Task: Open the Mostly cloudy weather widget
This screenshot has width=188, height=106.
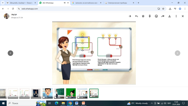Action: 137,103
